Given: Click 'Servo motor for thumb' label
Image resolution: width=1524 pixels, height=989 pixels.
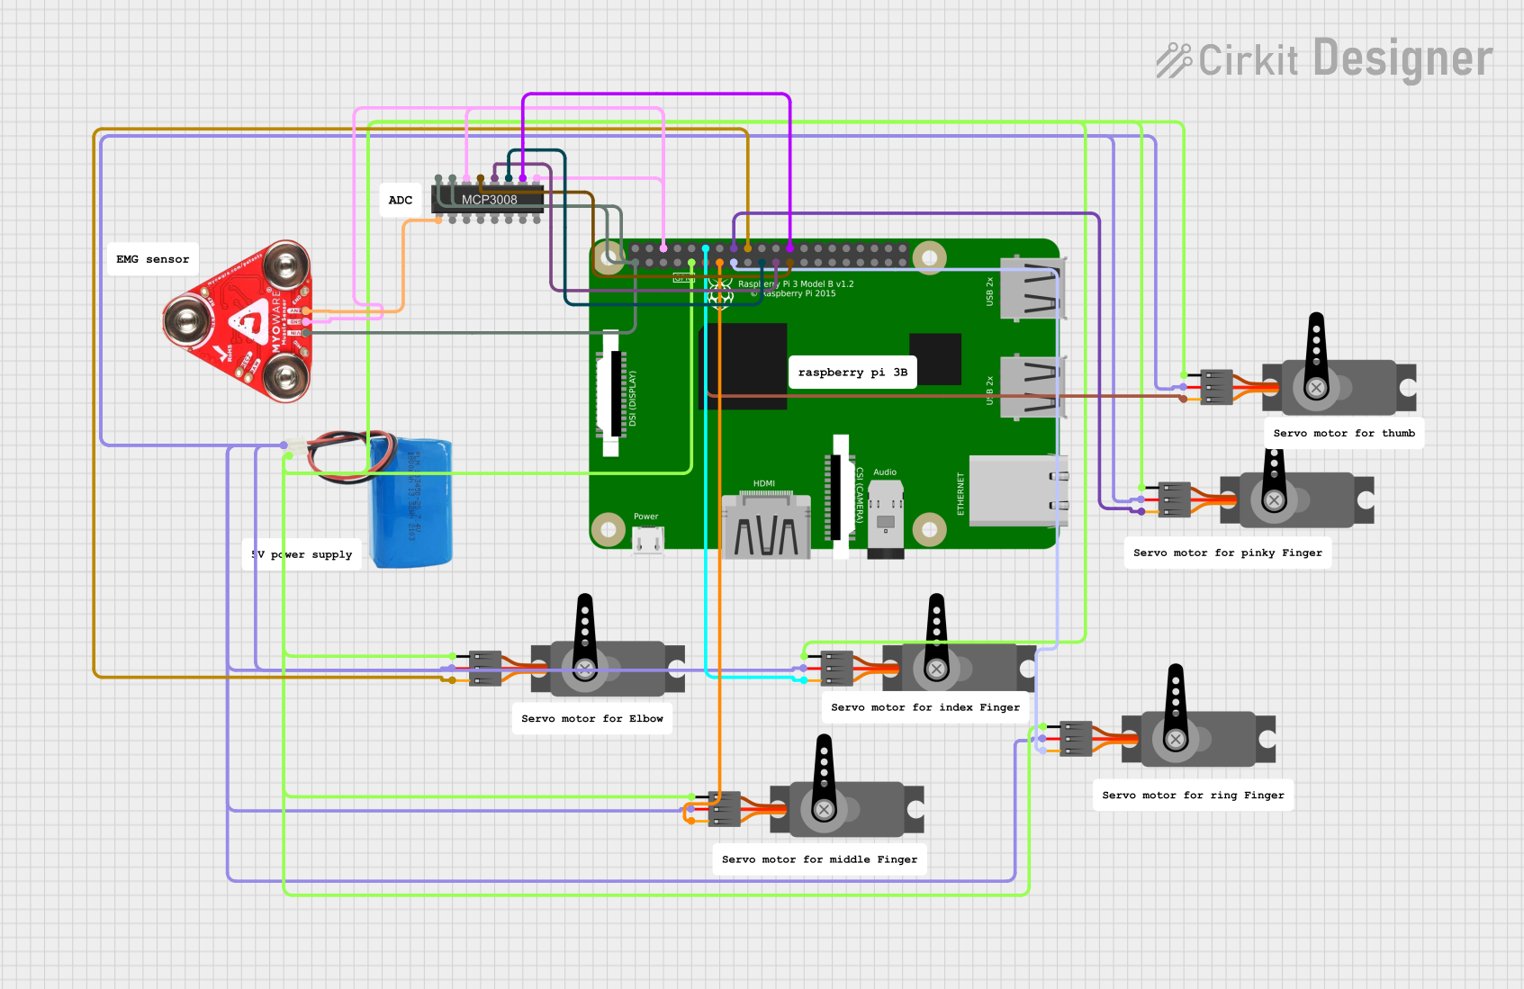Looking at the screenshot, I should coord(1344,433).
